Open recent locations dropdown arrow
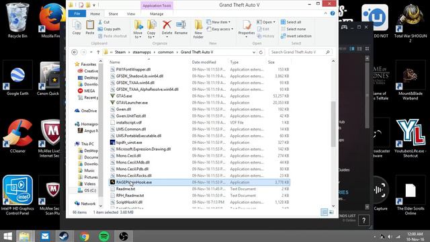Viewport: 430px width, 242px height. (91, 52)
